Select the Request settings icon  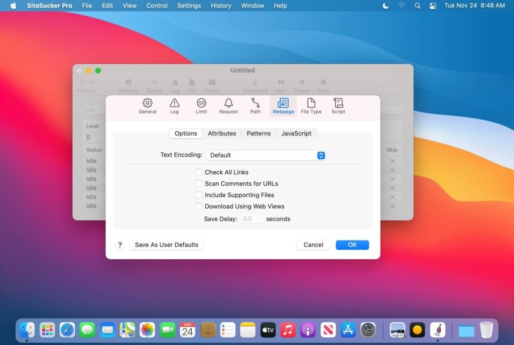pyautogui.click(x=228, y=106)
